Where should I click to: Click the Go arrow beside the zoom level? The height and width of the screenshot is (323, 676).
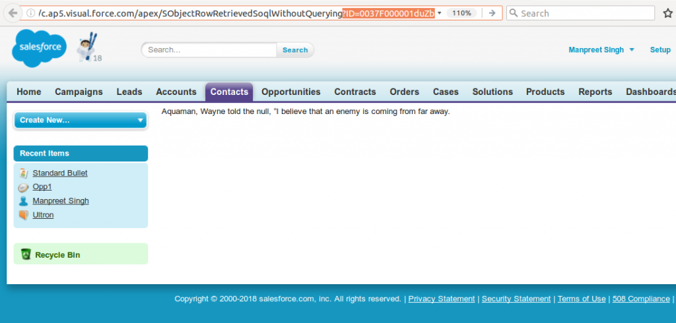(x=492, y=13)
